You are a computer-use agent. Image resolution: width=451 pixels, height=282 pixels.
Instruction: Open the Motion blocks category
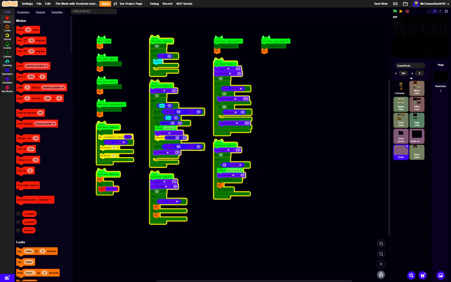coord(7,20)
